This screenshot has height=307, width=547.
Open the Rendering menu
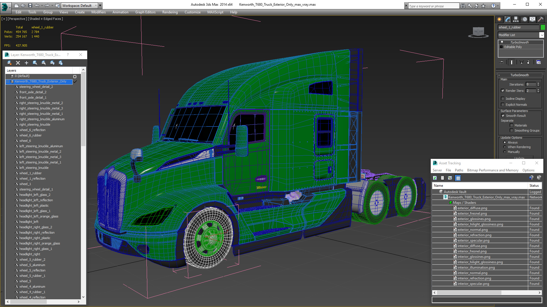[x=170, y=12]
